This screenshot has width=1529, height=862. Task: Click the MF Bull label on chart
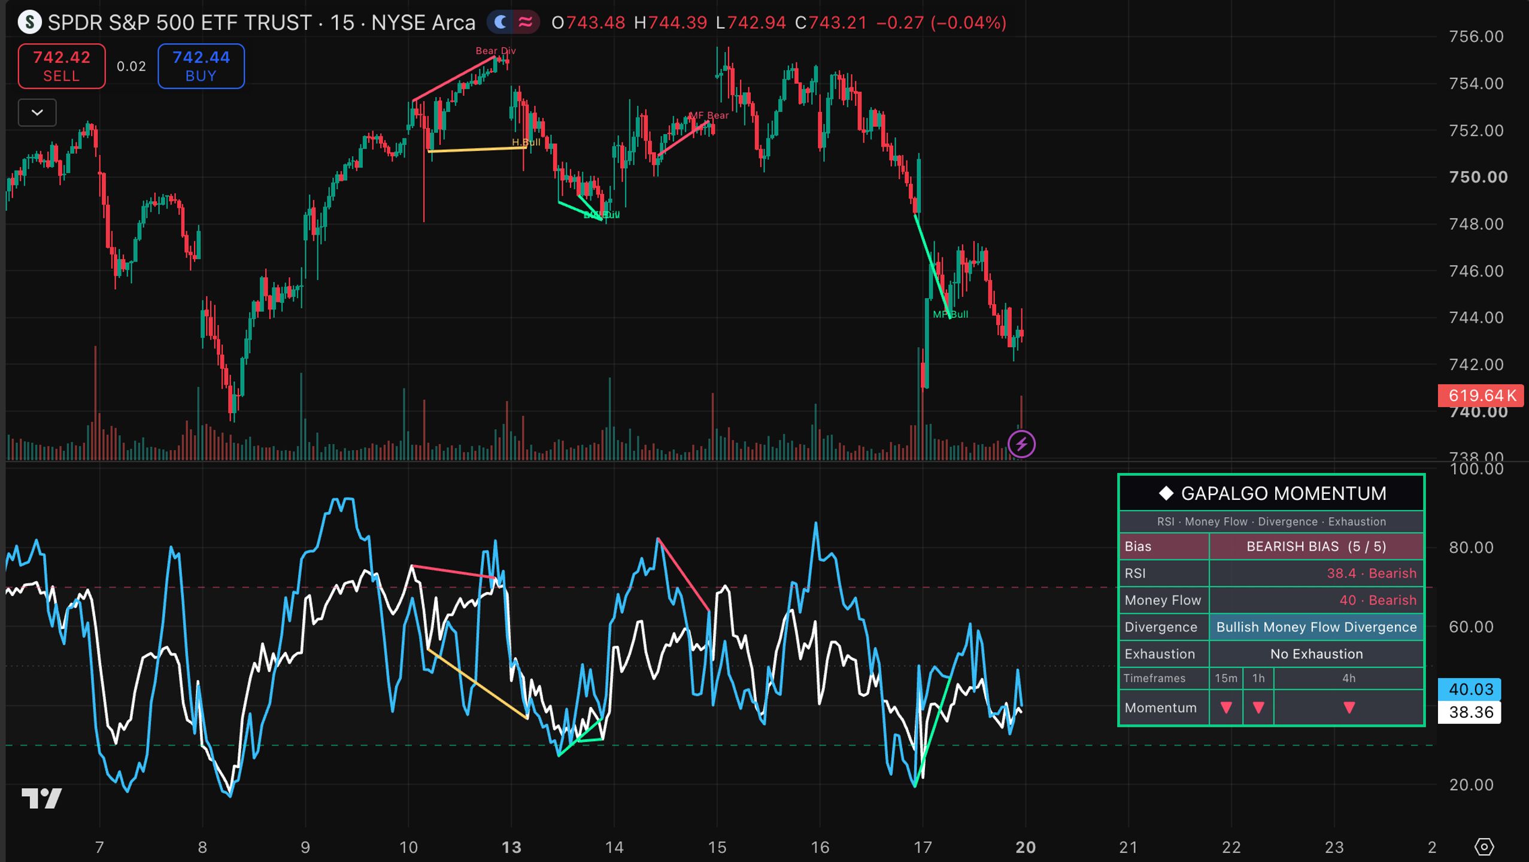[x=950, y=314]
